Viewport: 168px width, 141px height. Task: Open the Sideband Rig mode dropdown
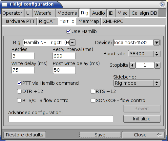137,83
